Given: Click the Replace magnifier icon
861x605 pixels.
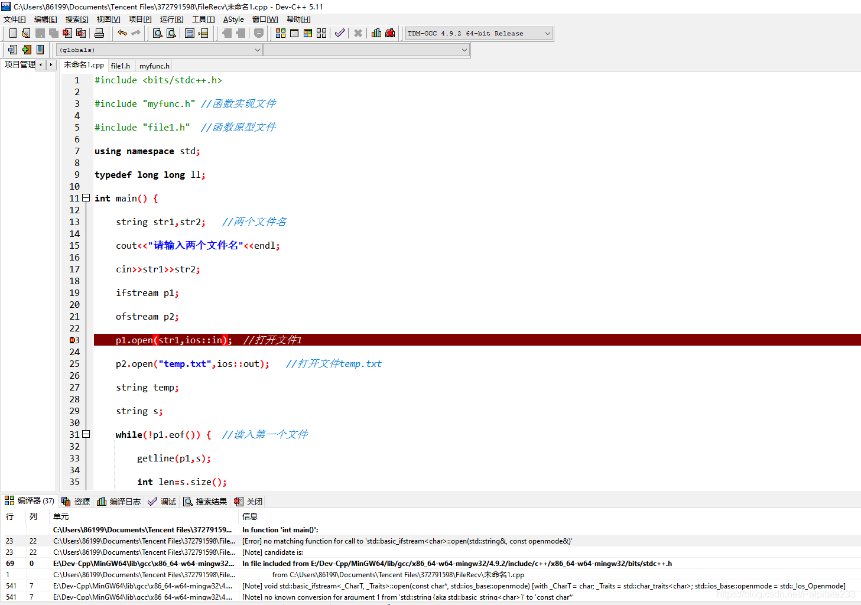Looking at the screenshot, I should coord(171,33).
